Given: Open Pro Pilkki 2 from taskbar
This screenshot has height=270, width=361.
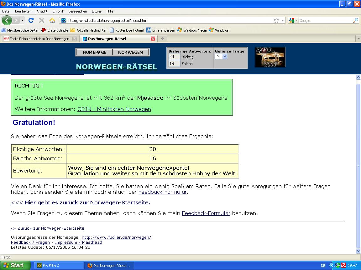Looking at the screenshot, I should pos(57,265).
